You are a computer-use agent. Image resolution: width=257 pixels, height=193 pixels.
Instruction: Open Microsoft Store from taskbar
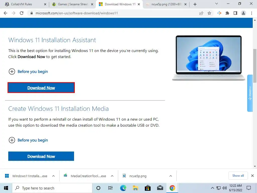[x=148, y=188]
